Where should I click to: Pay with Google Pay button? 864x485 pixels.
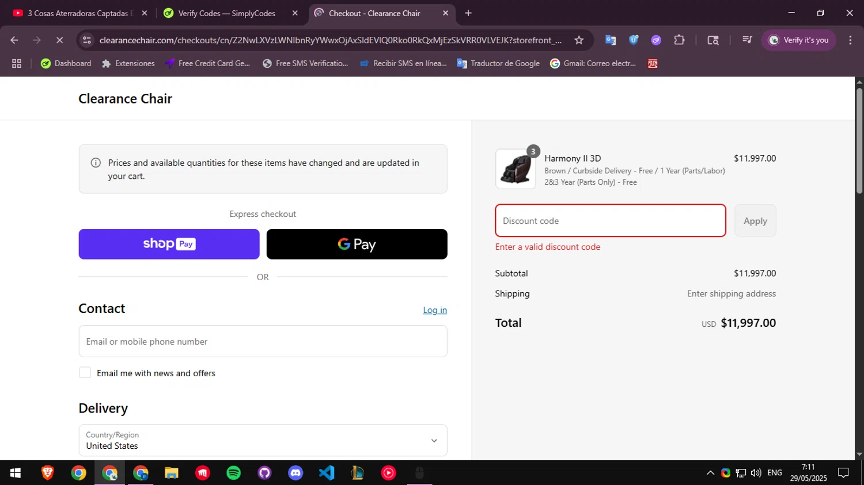[357, 244]
